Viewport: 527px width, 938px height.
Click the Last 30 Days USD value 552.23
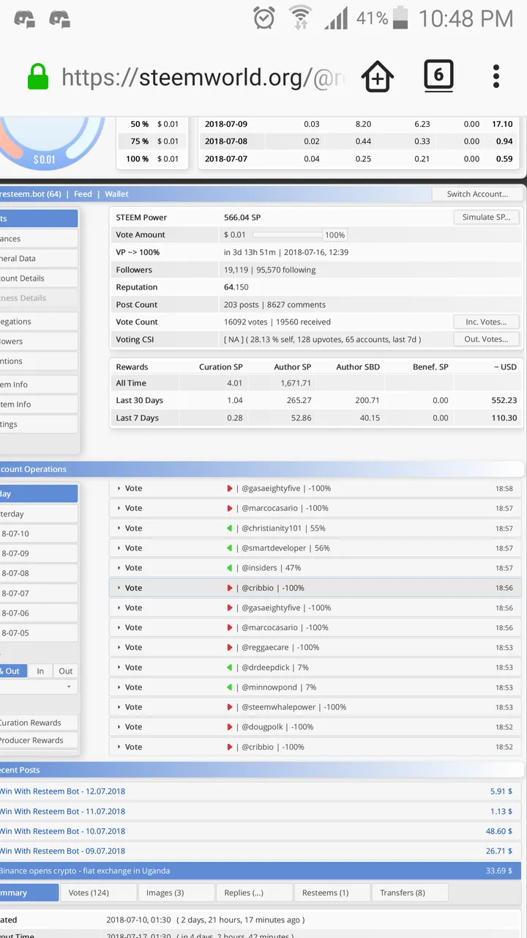tap(504, 400)
